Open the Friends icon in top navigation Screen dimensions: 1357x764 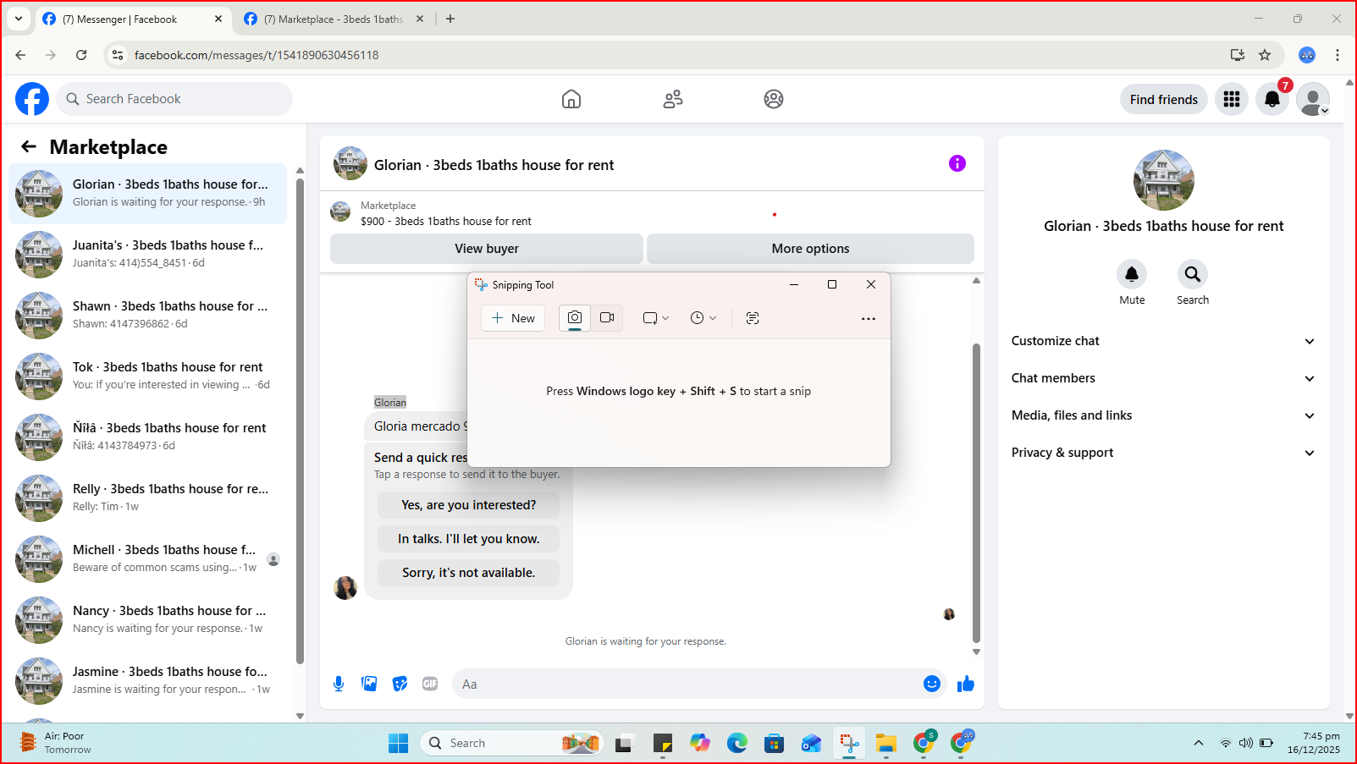[x=673, y=99]
